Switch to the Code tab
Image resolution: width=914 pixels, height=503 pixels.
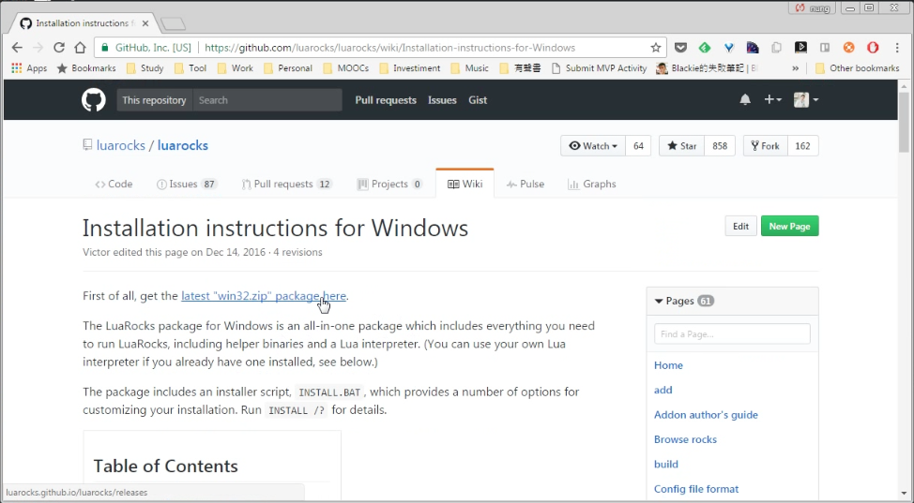point(114,184)
